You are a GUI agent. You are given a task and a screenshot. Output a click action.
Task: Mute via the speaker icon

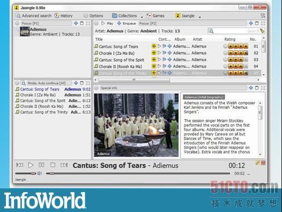point(40,173)
